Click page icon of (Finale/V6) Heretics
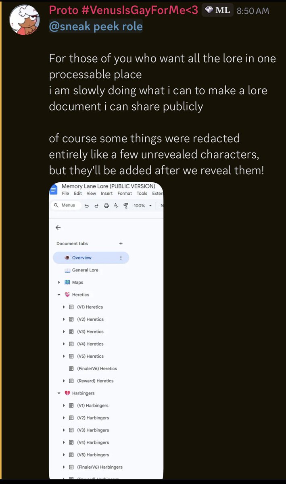The image size is (286, 484). click(71, 369)
